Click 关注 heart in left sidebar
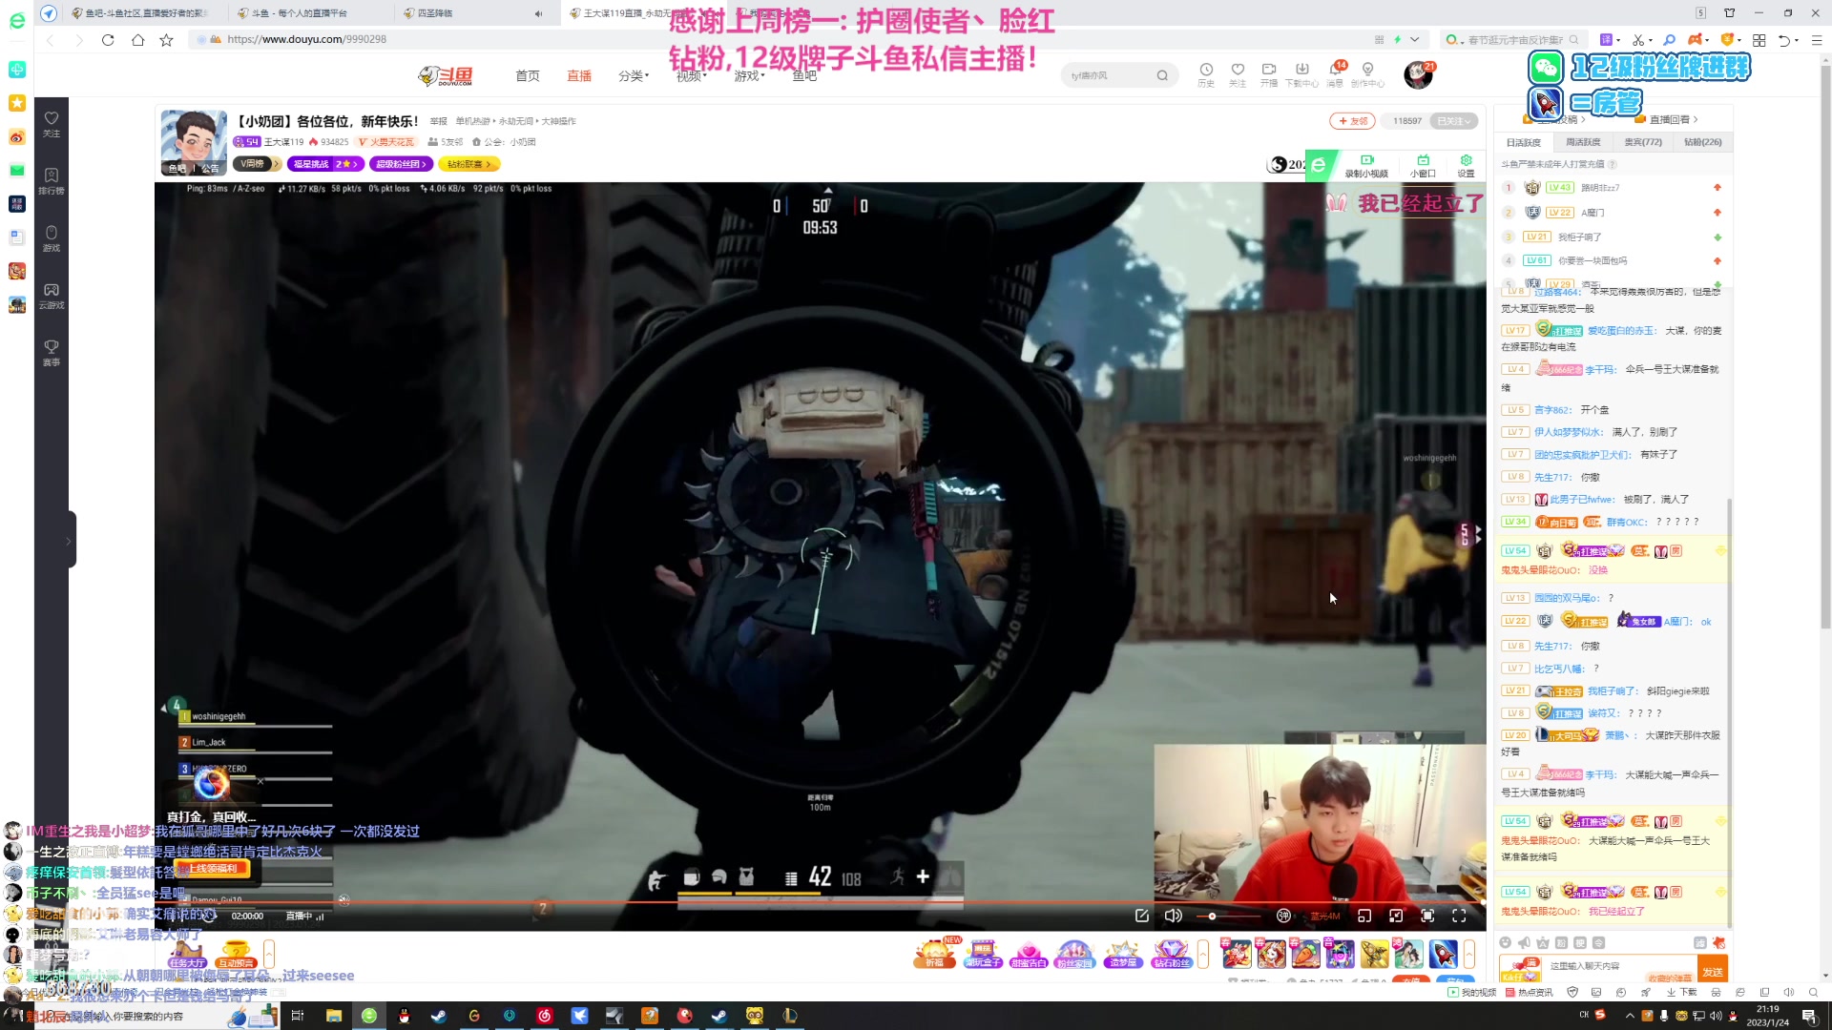This screenshot has height=1030, width=1832. (52, 124)
